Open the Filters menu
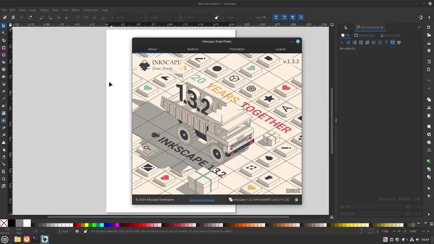Screen dimensions: 434x244 coord(75,10)
